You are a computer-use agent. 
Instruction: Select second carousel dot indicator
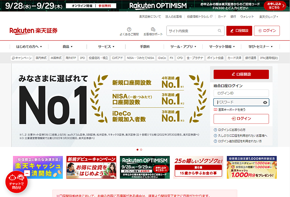coord(141,149)
